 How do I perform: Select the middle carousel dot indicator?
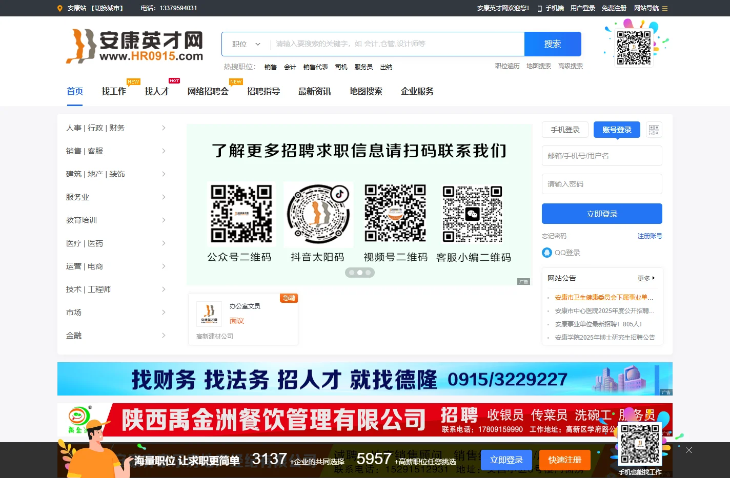click(x=360, y=273)
